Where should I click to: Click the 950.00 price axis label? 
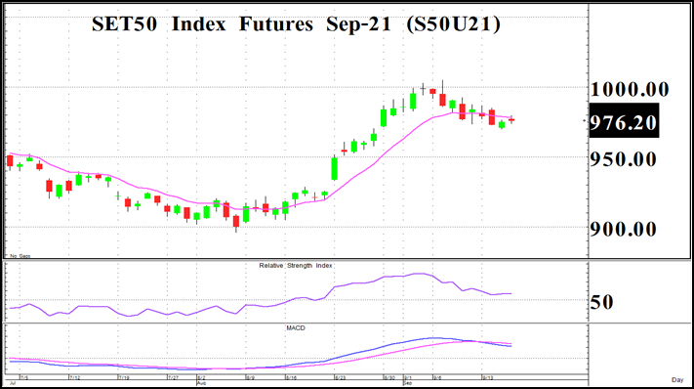coord(623,159)
